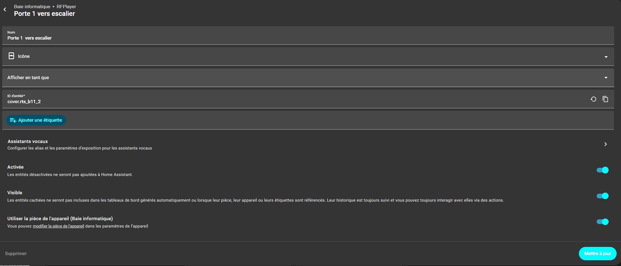Go back using the top-left arrow
The height and width of the screenshot is (266, 621).
click(x=5, y=10)
